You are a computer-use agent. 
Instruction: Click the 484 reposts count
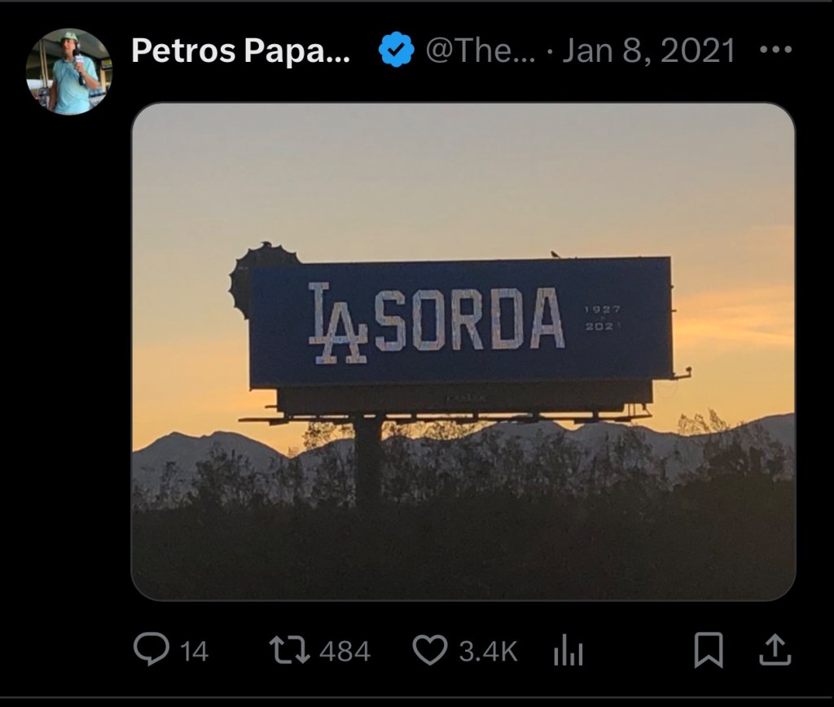point(345,651)
